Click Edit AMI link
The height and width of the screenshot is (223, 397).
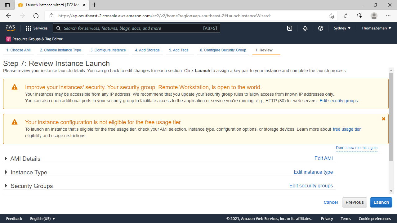click(323, 158)
